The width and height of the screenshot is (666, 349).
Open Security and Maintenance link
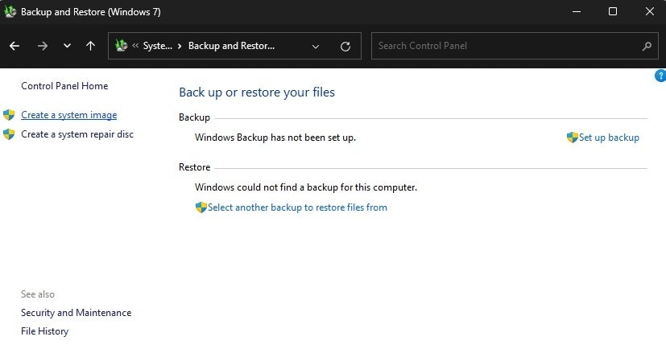76,313
